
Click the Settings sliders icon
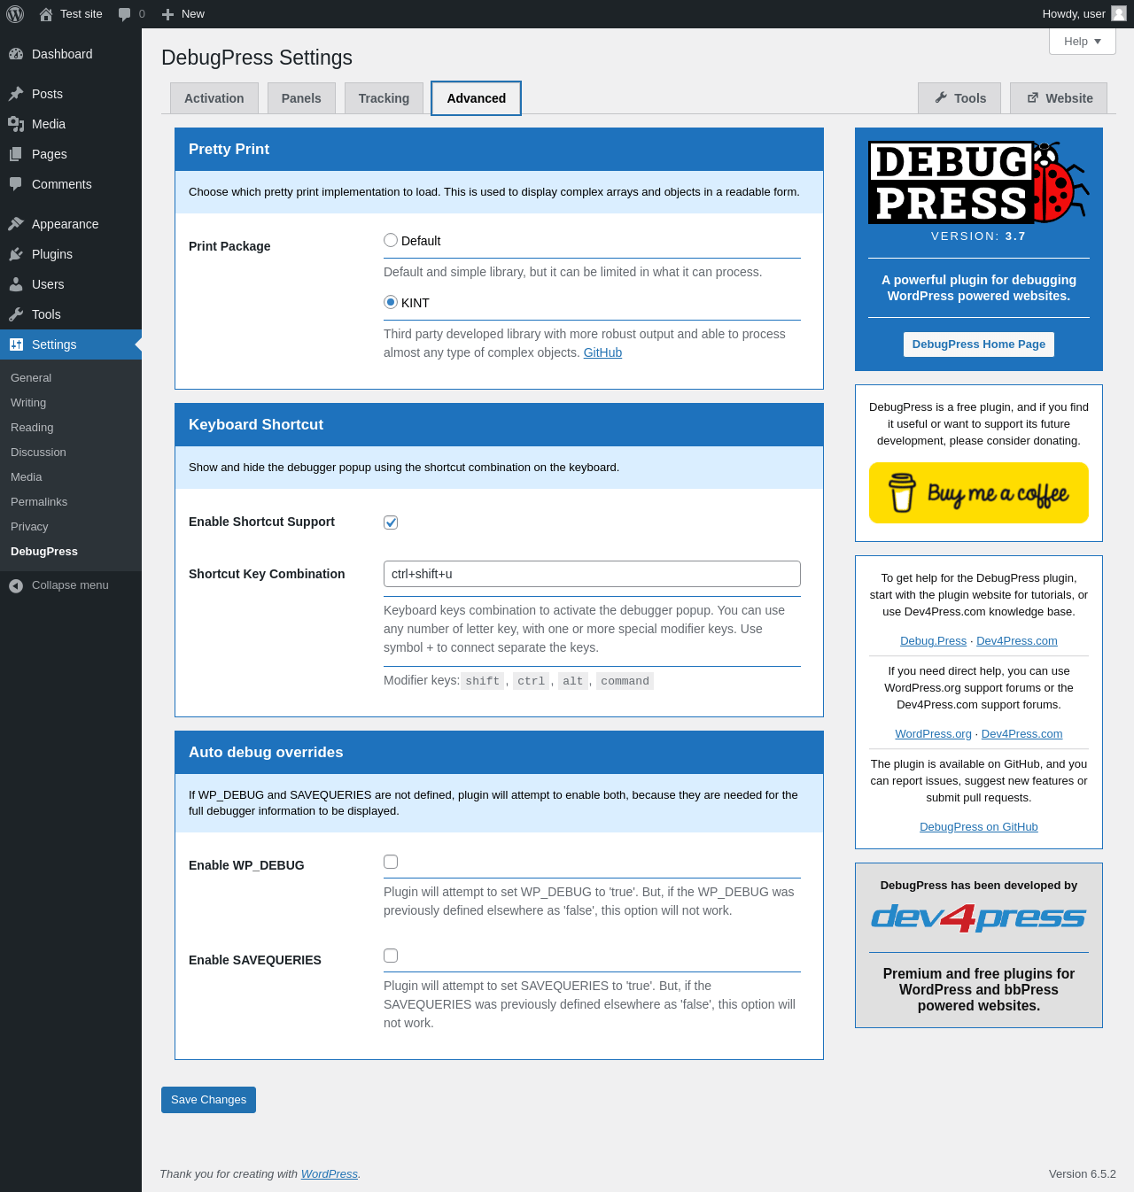(x=16, y=344)
